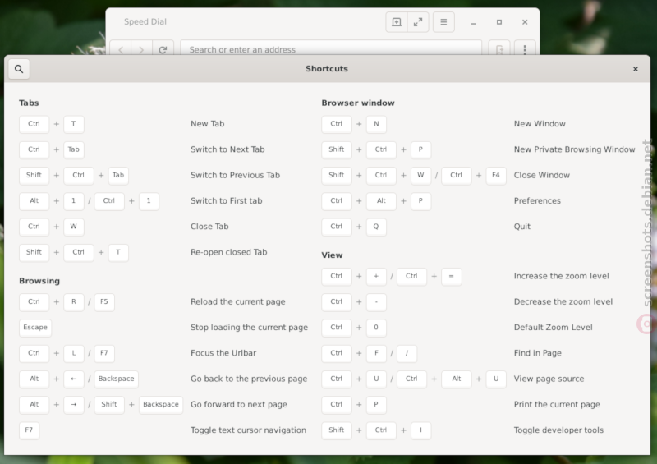Click the 'Browser window' section heading

click(x=358, y=103)
